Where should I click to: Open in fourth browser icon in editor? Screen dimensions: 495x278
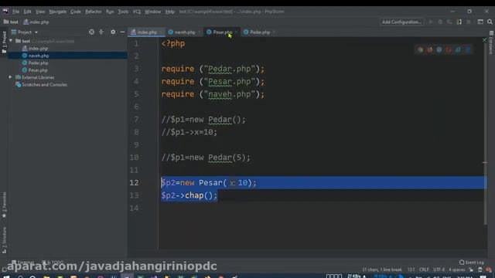(x=449, y=49)
